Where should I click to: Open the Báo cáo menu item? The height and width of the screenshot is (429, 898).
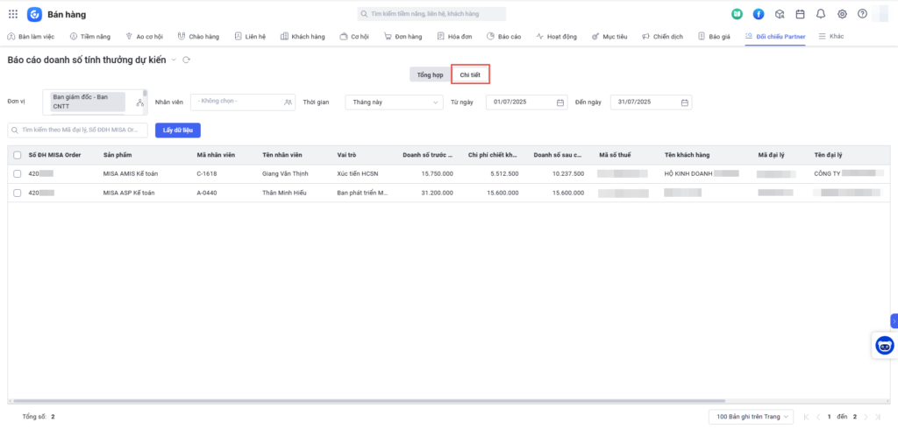(x=504, y=37)
